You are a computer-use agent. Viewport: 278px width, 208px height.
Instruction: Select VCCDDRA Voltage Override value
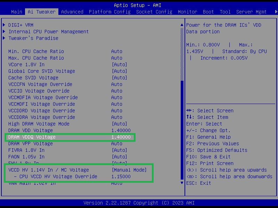click(x=117, y=117)
